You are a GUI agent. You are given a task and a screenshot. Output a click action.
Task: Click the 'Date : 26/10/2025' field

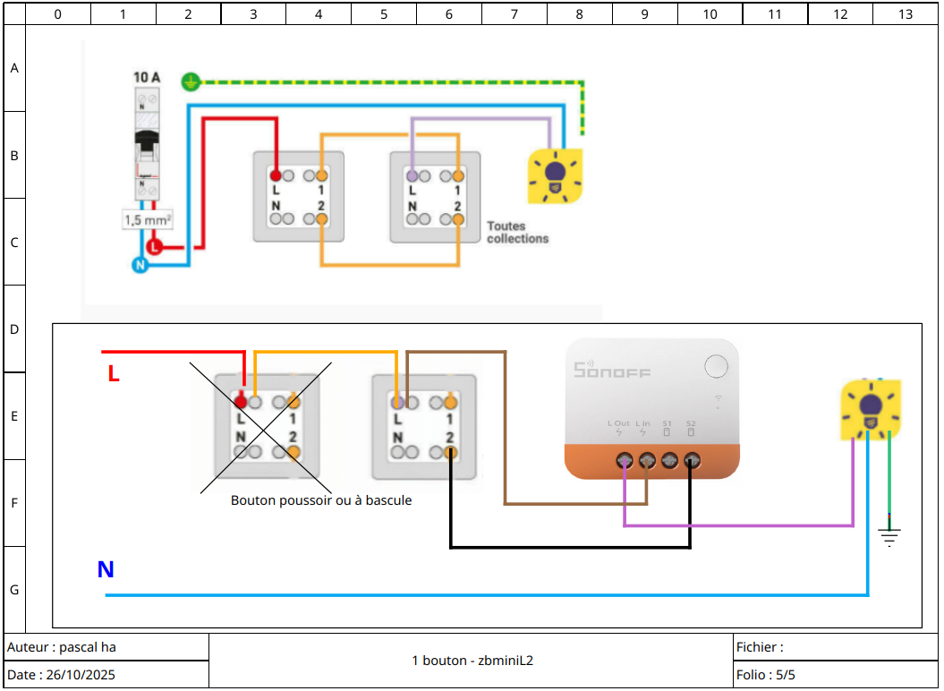pyautogui.click(x=106, y=674)
